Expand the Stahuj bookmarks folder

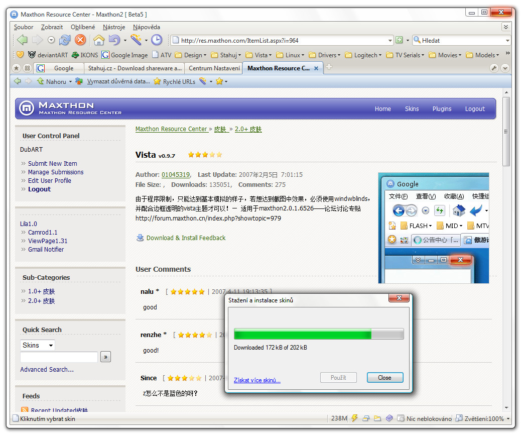(x=226, y=55)
